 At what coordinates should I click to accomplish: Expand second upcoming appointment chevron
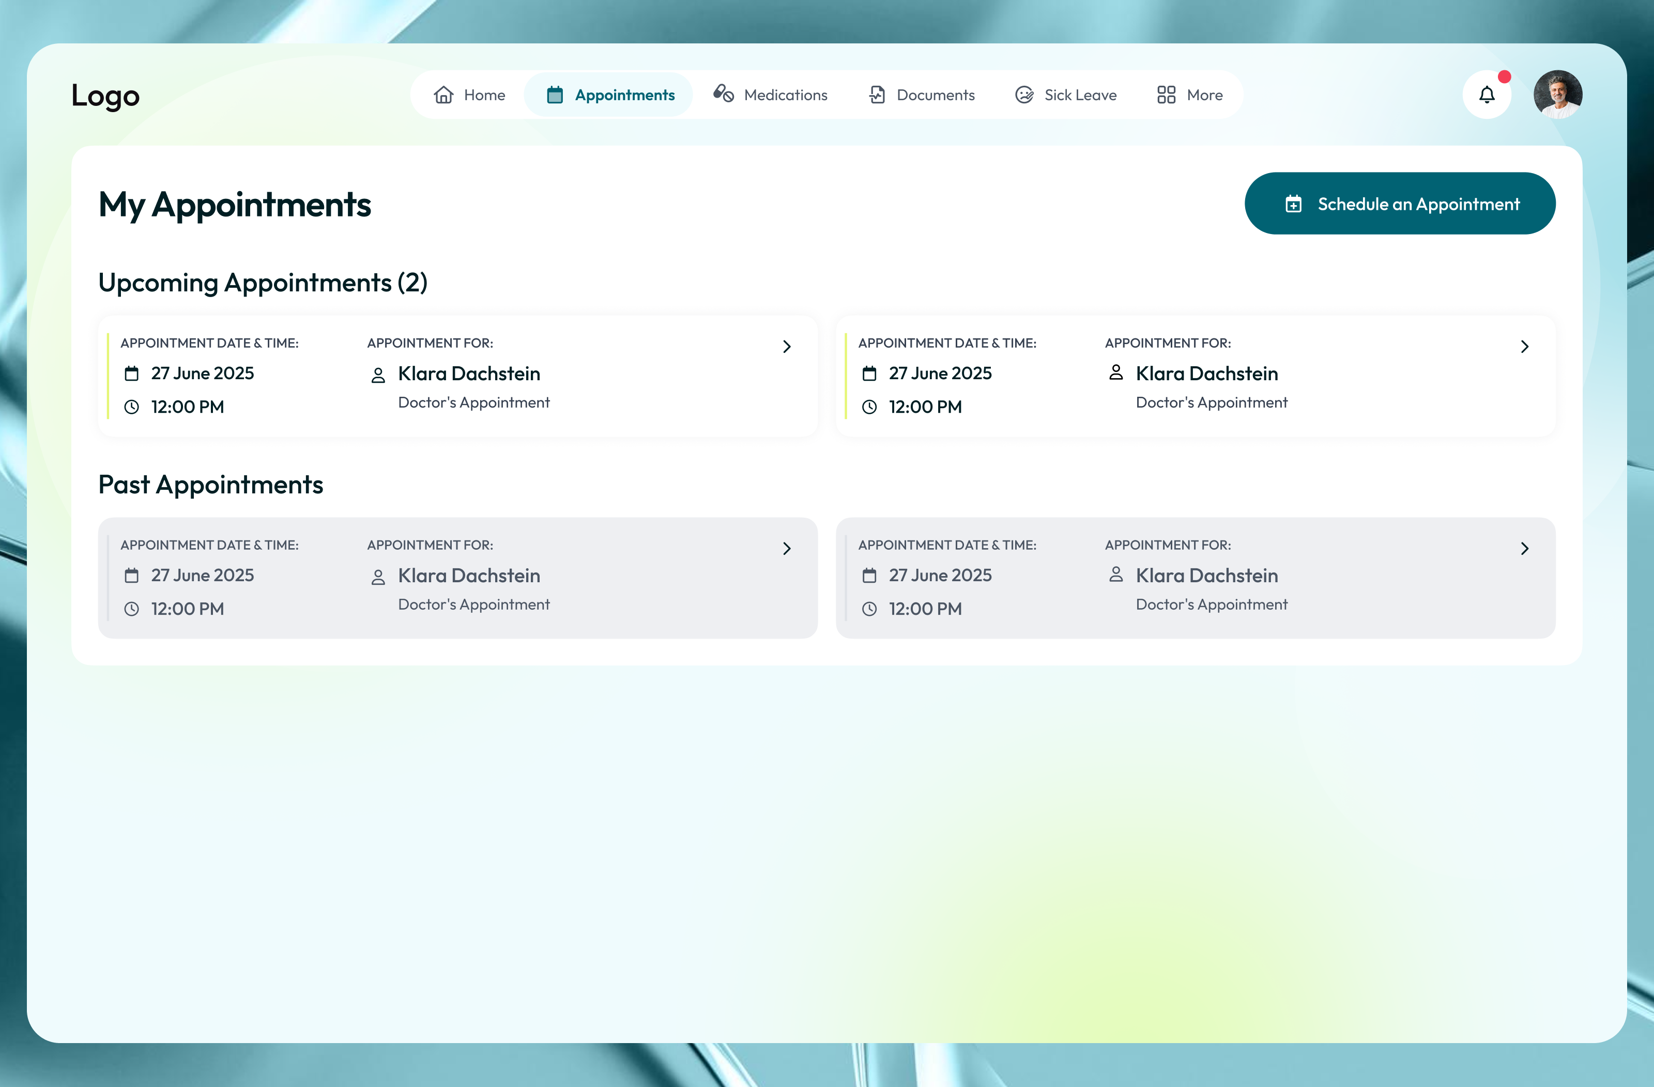click(x=1524, y=347)
